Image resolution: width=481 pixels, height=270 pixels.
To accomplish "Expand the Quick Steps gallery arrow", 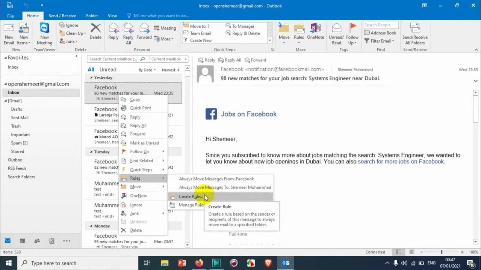I will pyautogui.click(x=269, y=40).
